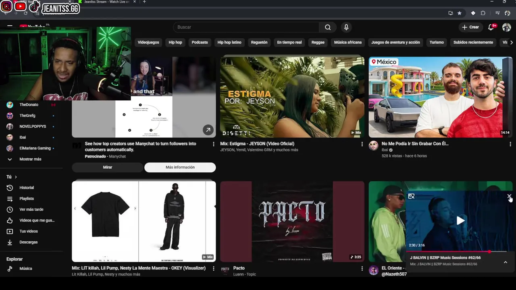Open external link arrow on ad thumbnail
Screen dimensions: 516x290
(x=208, y=130)
